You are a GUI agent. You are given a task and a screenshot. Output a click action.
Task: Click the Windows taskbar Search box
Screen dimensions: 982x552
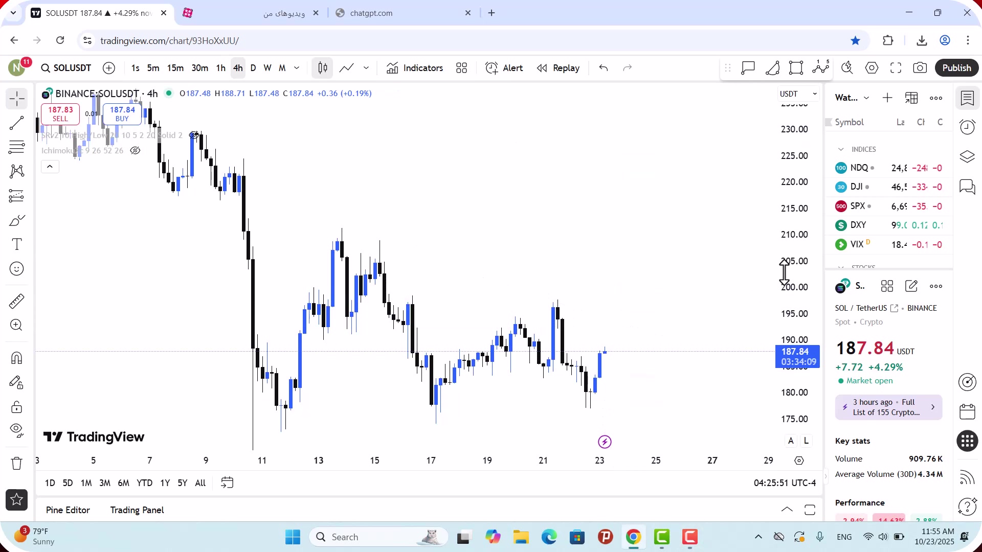click(x=379, y=537)
